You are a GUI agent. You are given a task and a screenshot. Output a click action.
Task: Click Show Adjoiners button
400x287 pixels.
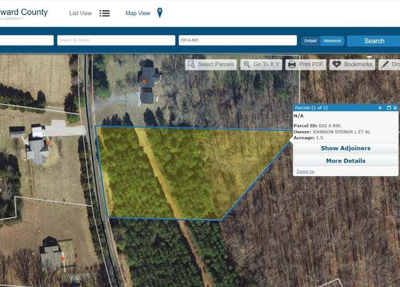[346, 148]
